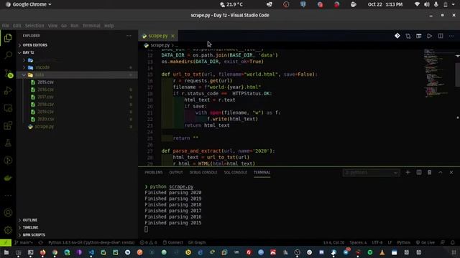Viewport: 460px width, 258px height.
Task: Select the TERMINAL panel tab
Action: click(262, 172)
